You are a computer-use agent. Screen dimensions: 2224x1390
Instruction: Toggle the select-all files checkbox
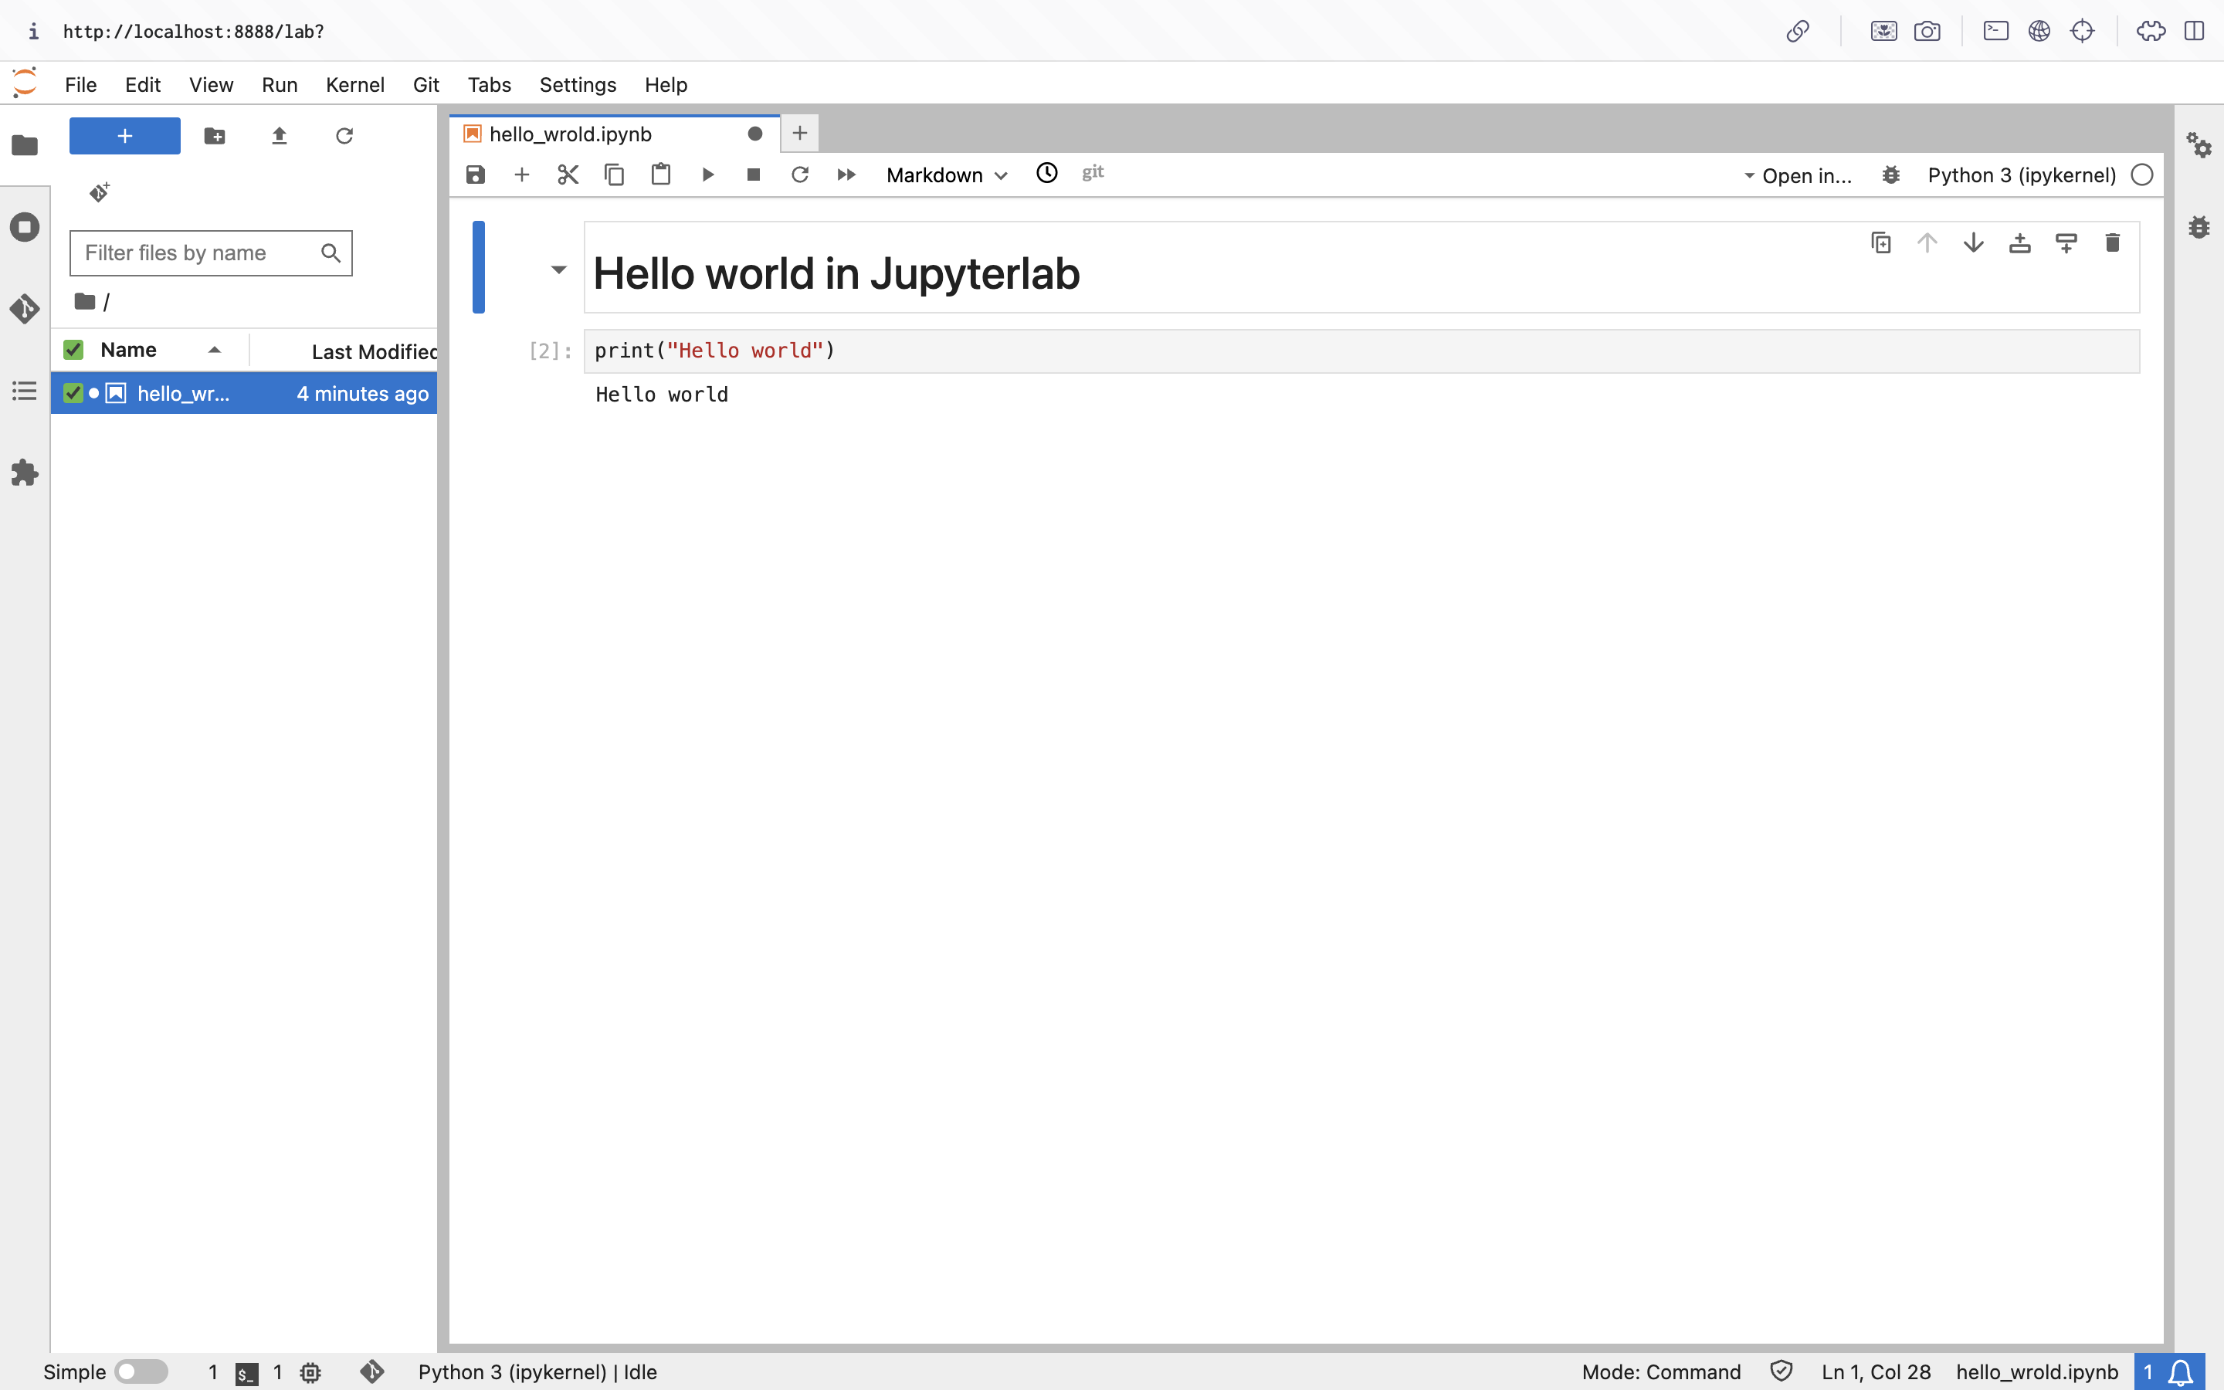73,349
